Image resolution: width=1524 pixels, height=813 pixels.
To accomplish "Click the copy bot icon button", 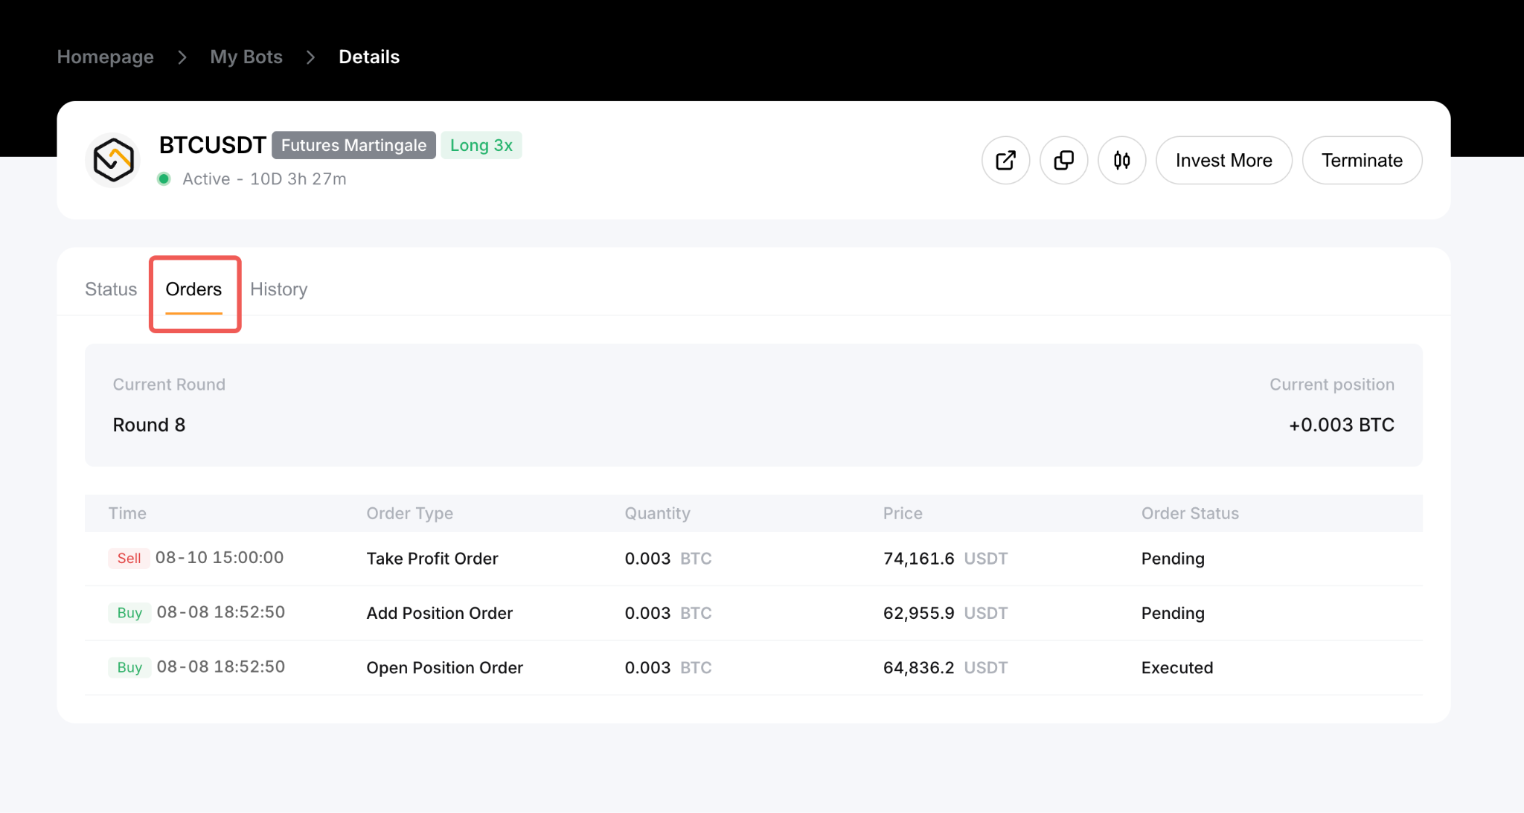I will [1063, 160].
